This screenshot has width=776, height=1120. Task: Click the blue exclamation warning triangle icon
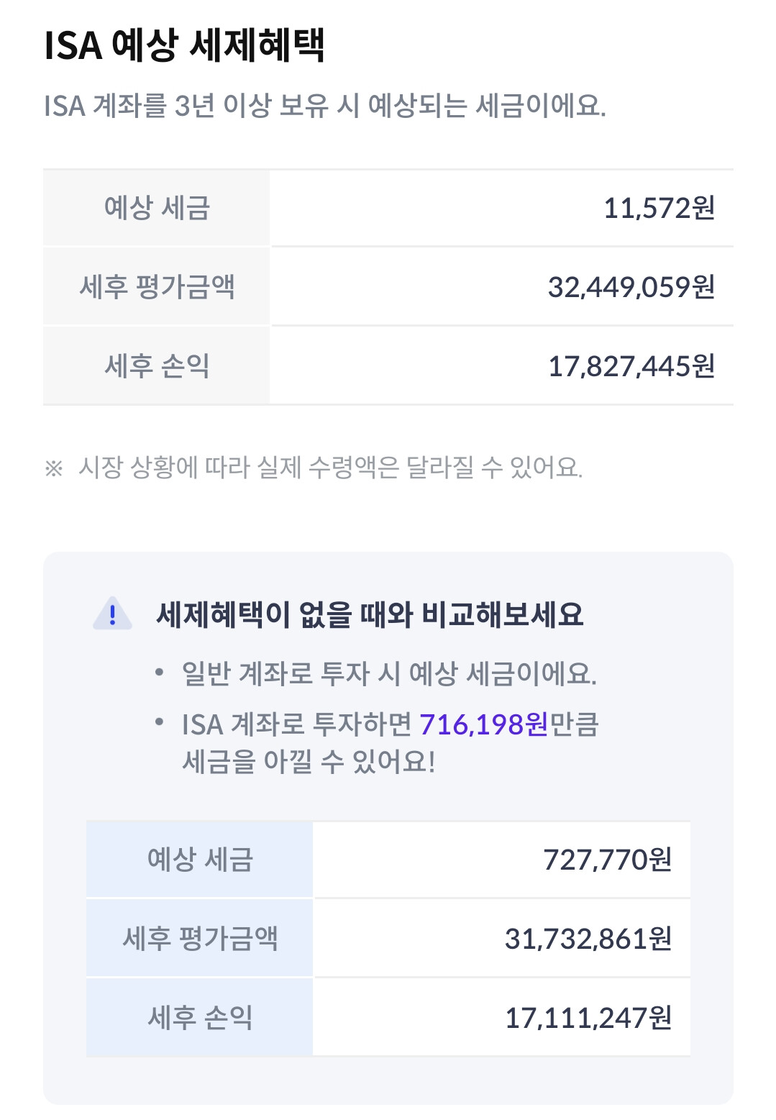pyautogui.click(x=113, y=614)
